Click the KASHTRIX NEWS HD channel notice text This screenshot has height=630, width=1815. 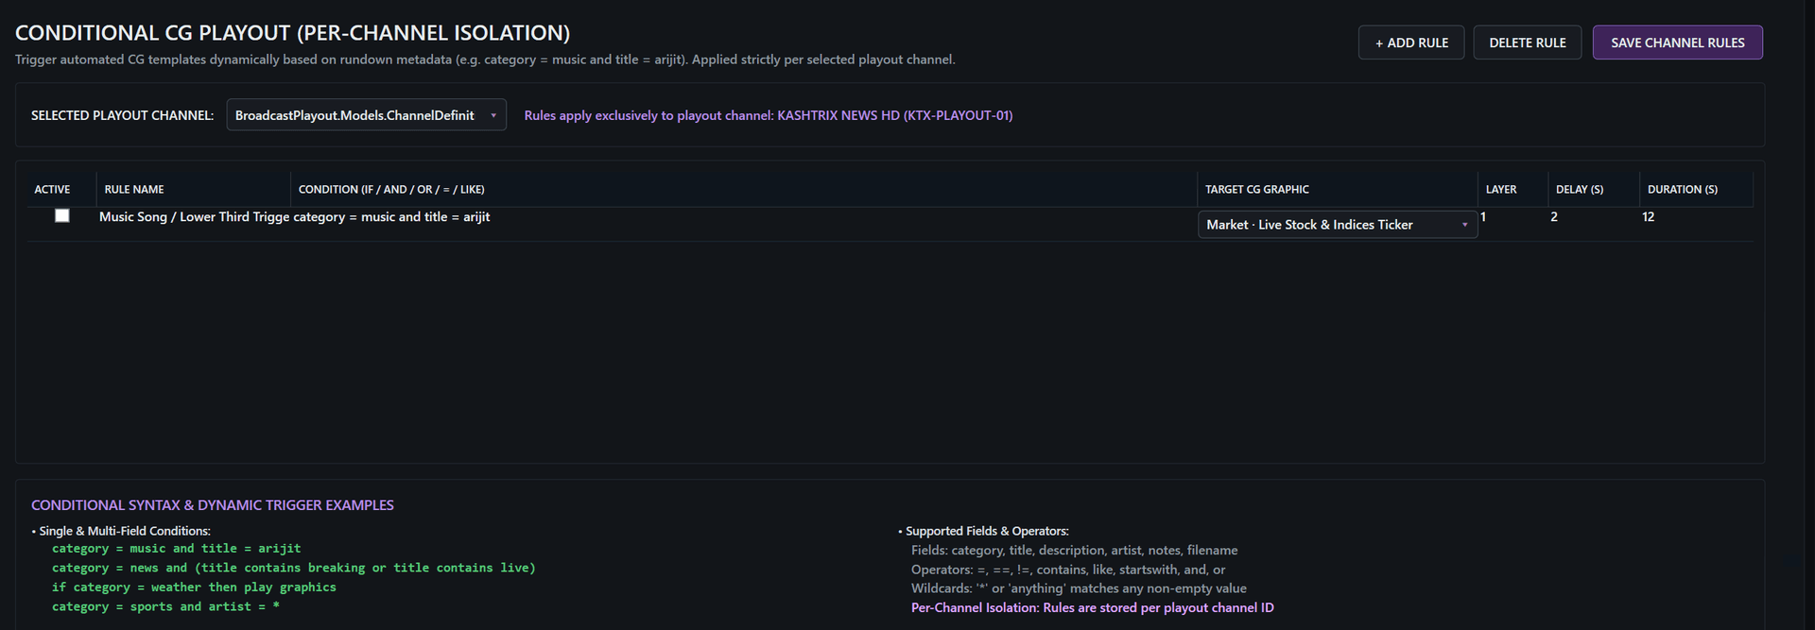point(769,115)
